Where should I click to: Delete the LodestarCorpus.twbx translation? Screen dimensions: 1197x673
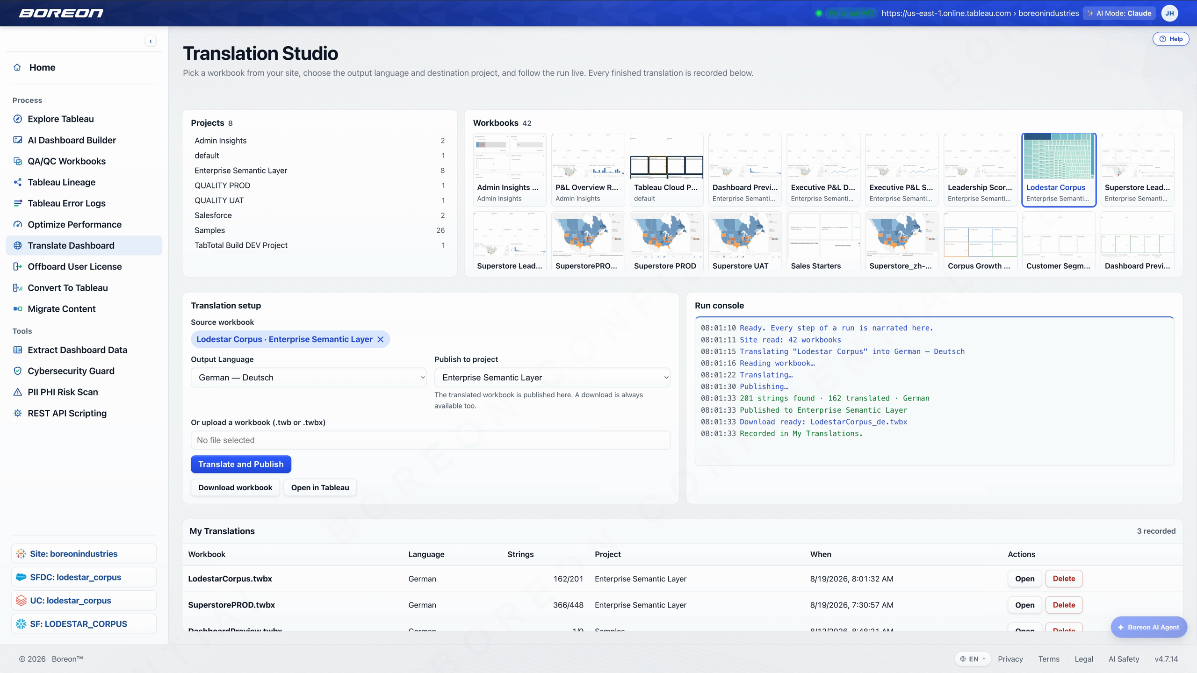pos(1064,579)
